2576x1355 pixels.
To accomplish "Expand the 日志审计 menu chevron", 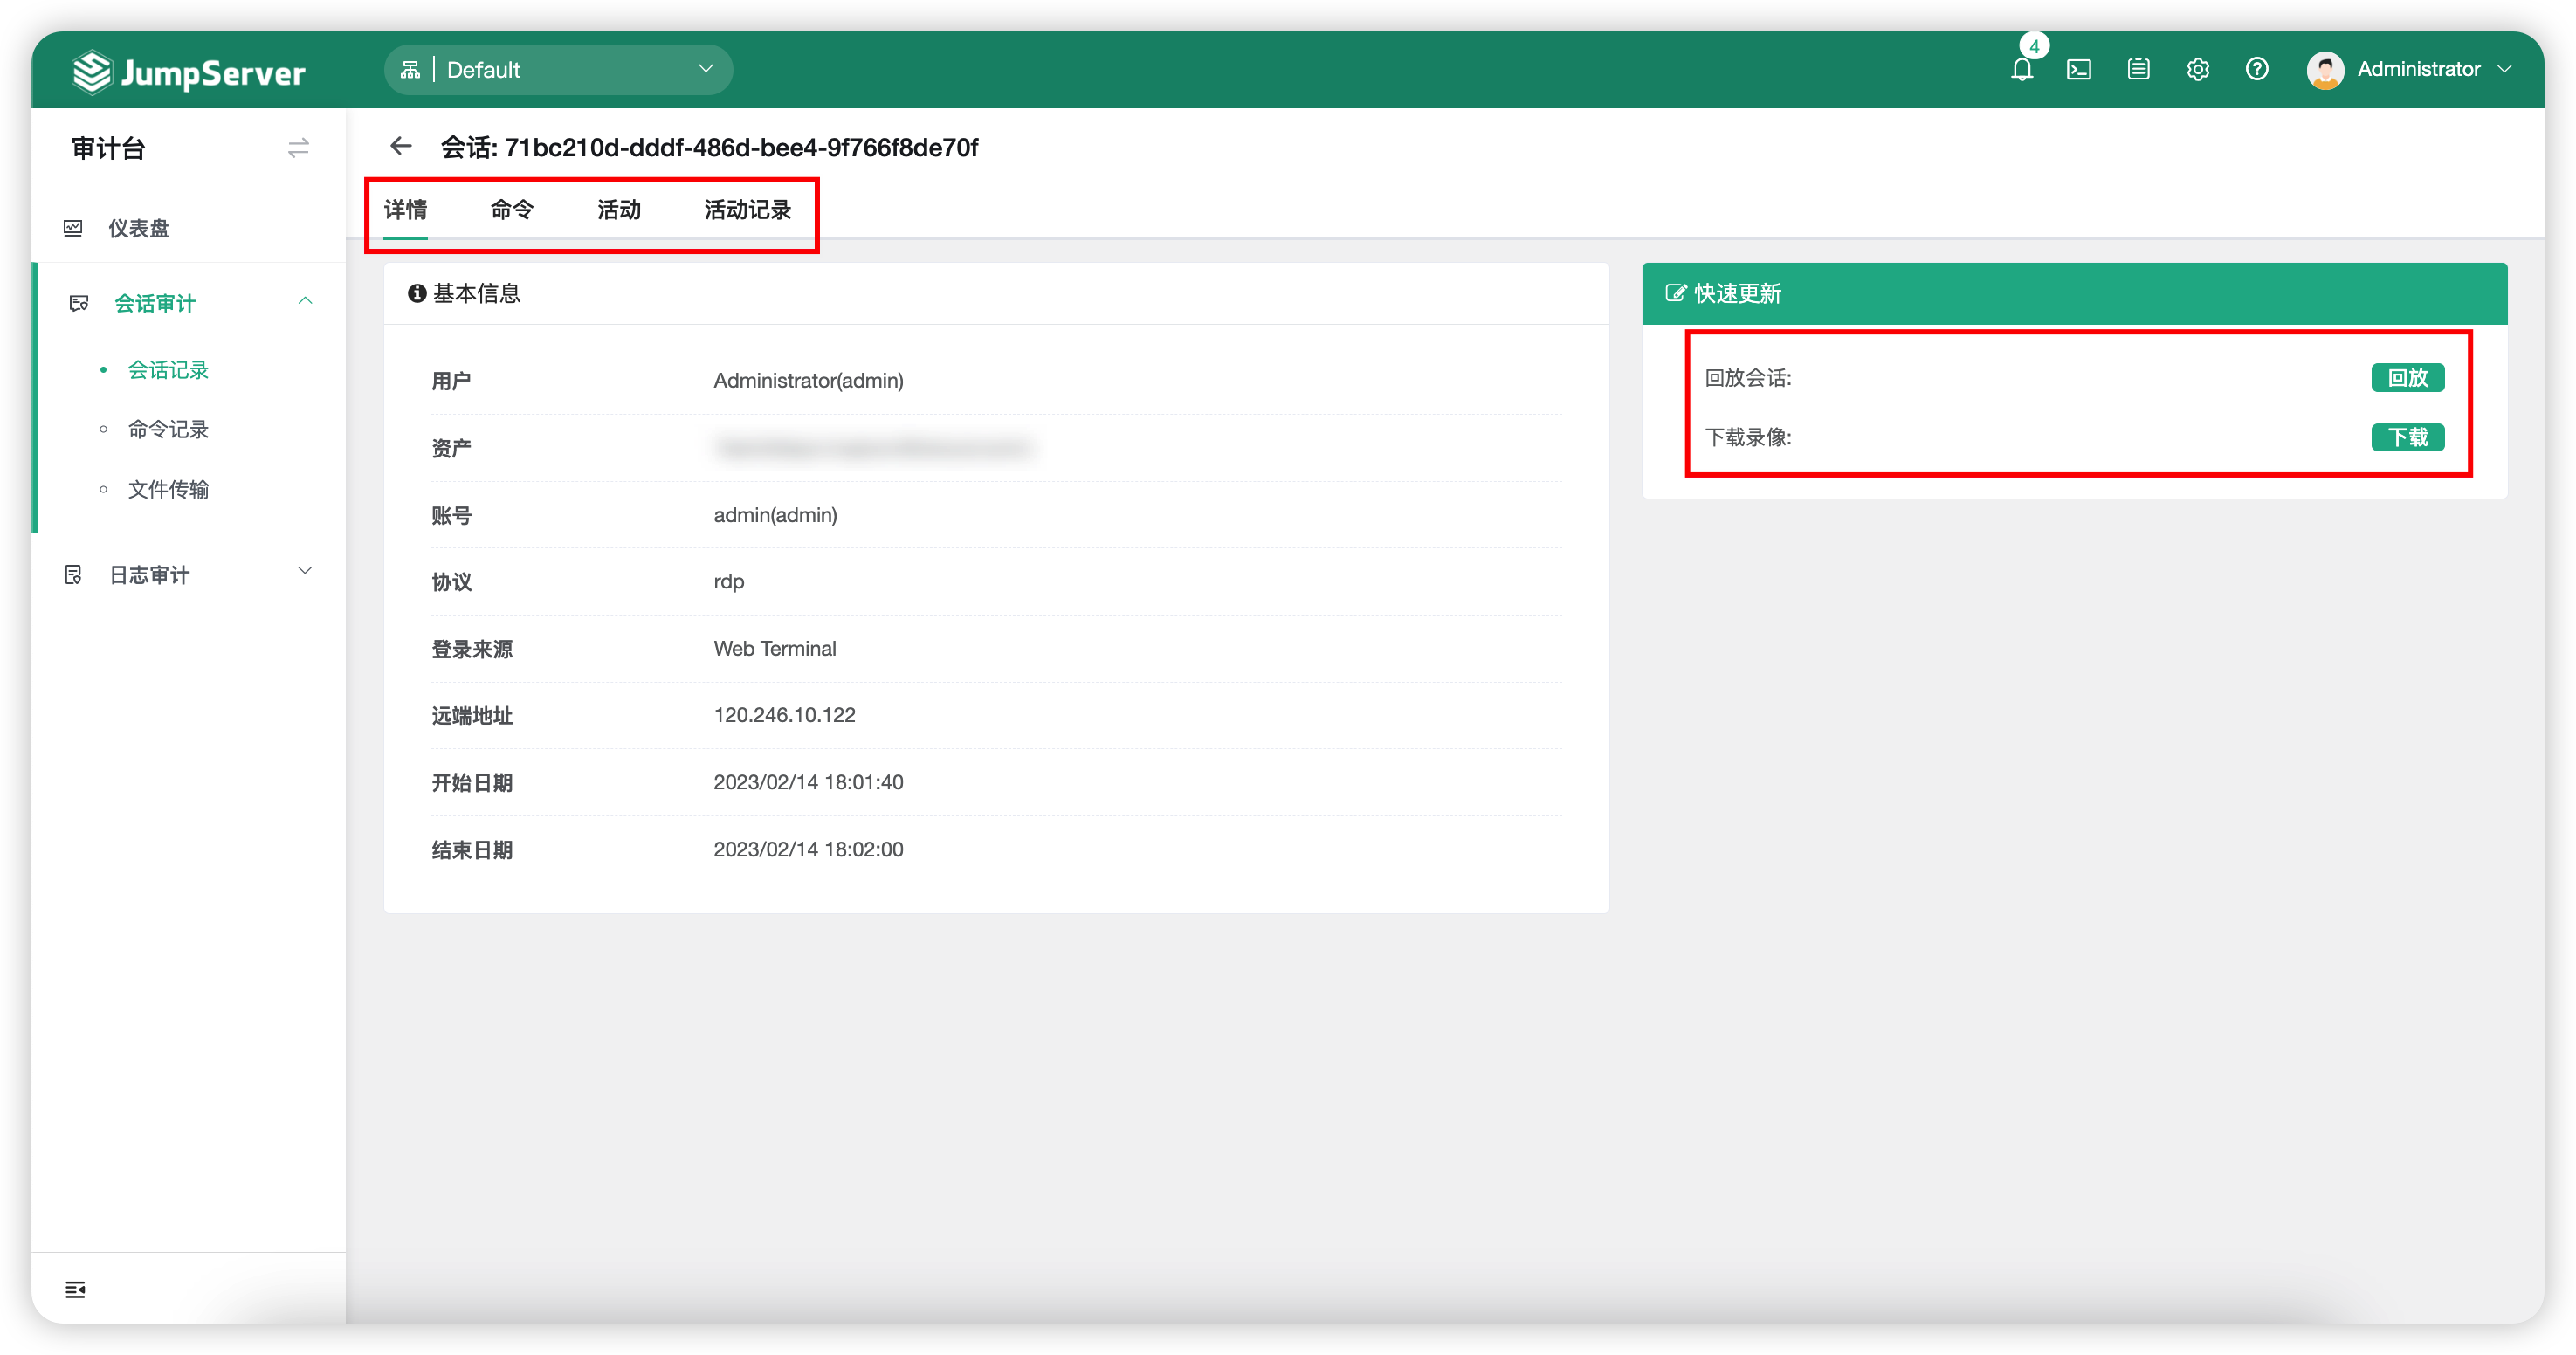I will tap(305, 571).
